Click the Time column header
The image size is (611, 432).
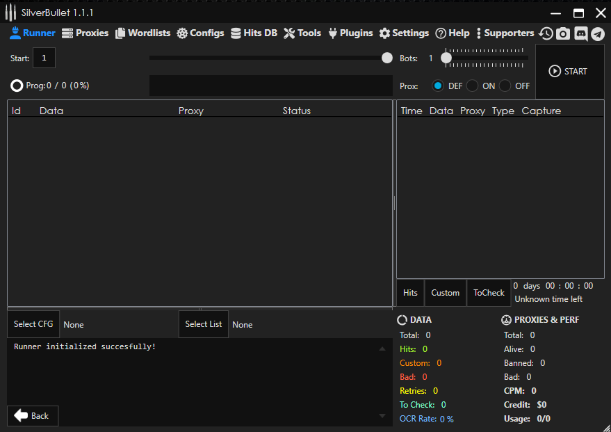[412, 111]
